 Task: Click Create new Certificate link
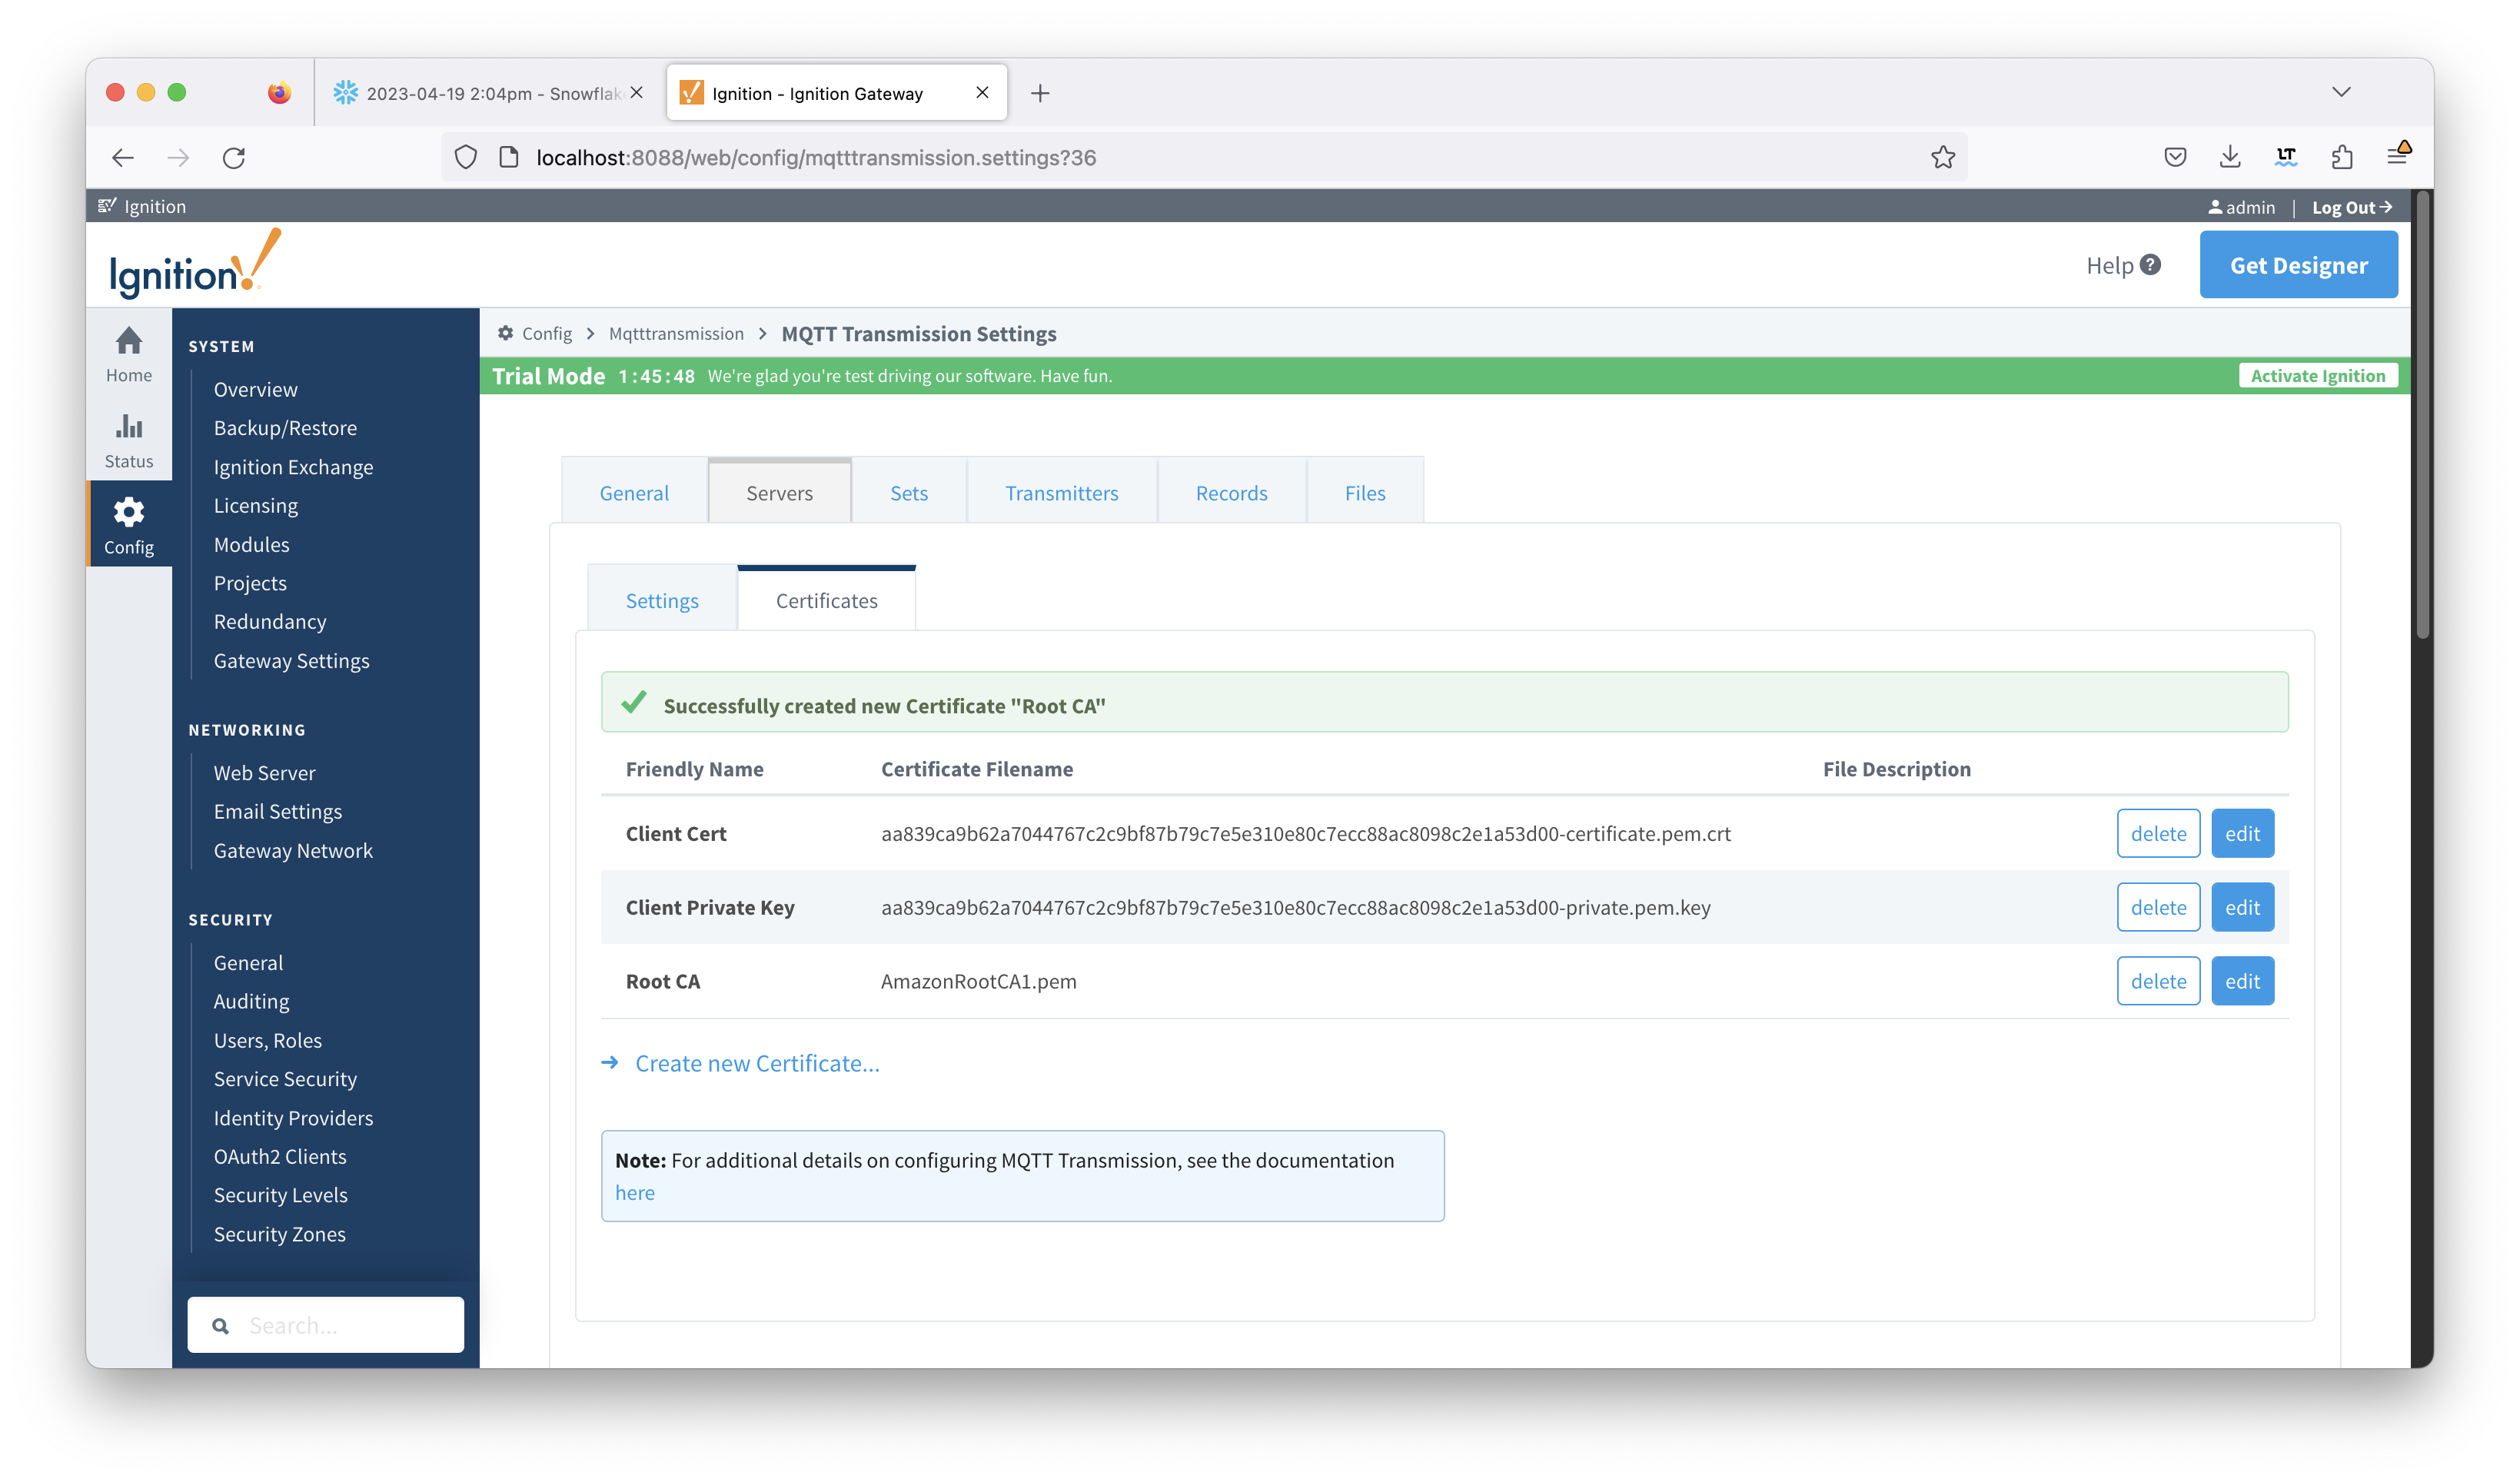pos(757,1063)
